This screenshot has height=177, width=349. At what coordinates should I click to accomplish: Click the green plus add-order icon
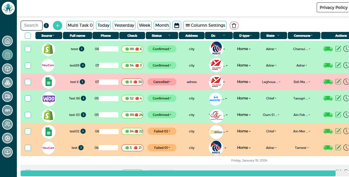[57, 25]
